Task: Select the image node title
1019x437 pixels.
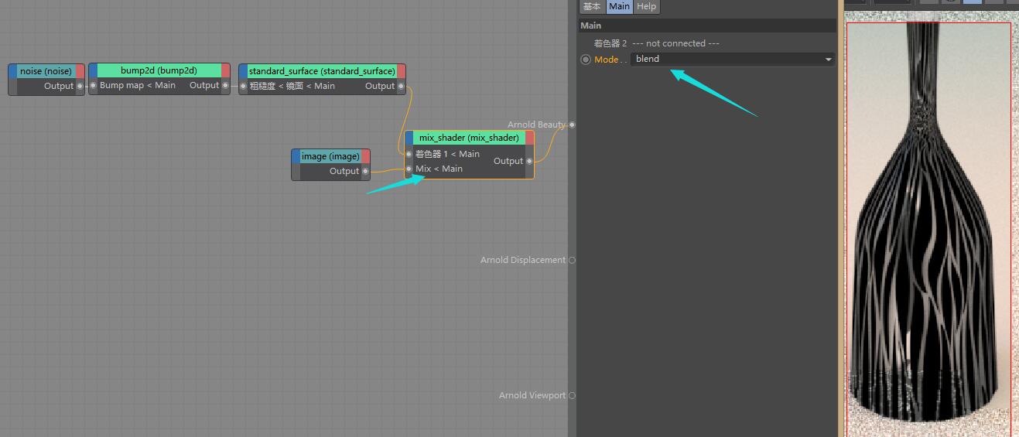Action: click(330, 156)
